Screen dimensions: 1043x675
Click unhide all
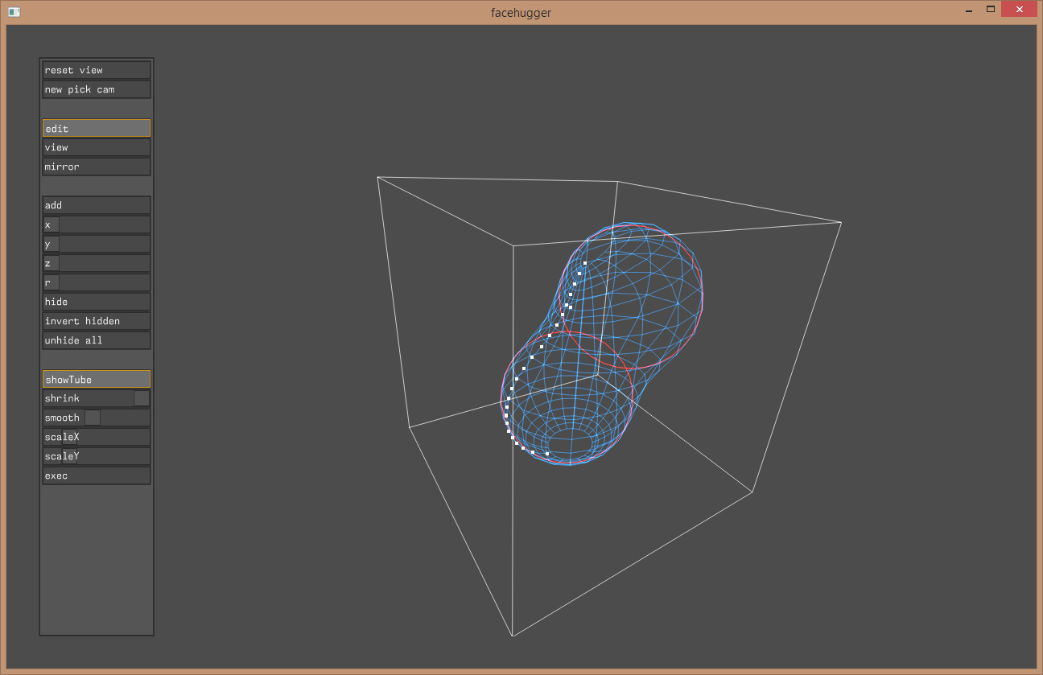(x=96, y=340)
